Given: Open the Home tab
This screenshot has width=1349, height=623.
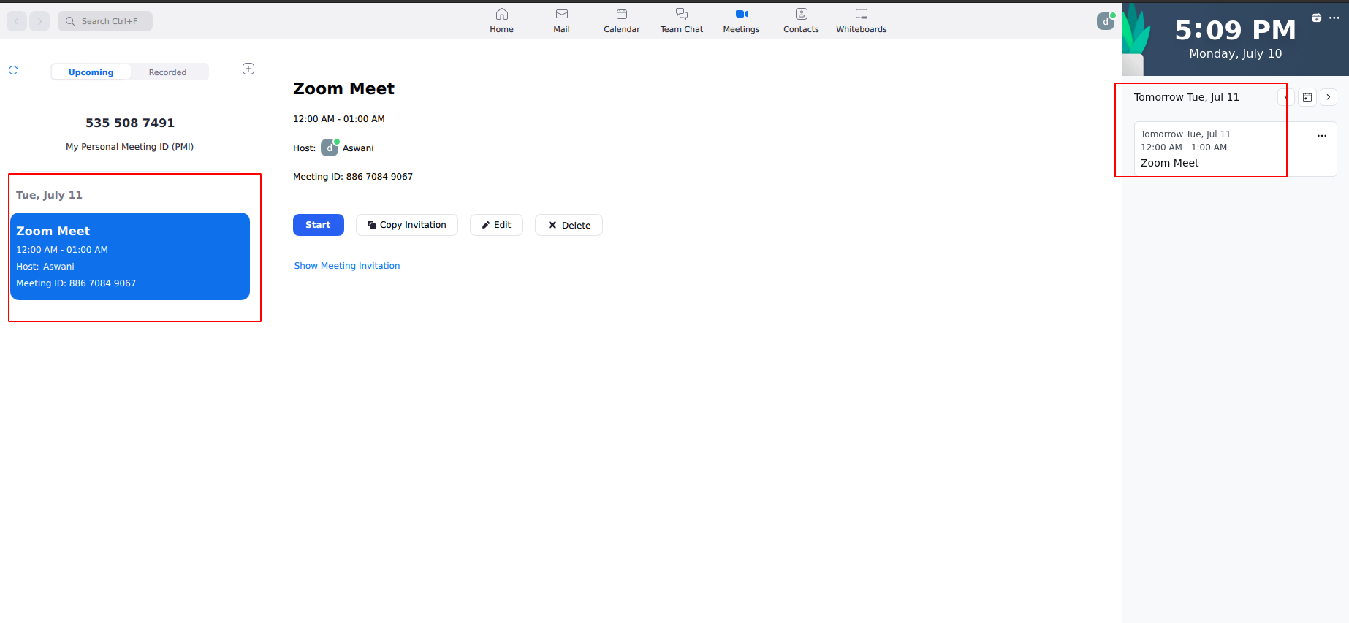Looking at the screenshot, I should (x=501, y=20).
